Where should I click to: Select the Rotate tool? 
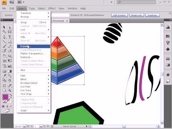pyautogui.click(x=4, y=56)
